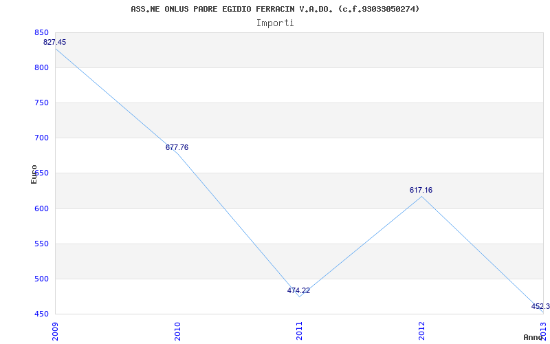Screen dimensions: 550x344
Task: Click the 450 y-axis tick label
Action: 41,314
